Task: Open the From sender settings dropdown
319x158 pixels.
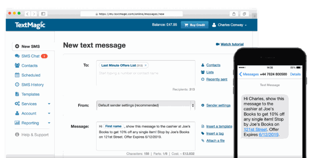Action: 146,105
